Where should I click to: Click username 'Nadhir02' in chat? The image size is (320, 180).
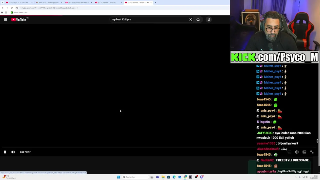click(x=267, y=160)
